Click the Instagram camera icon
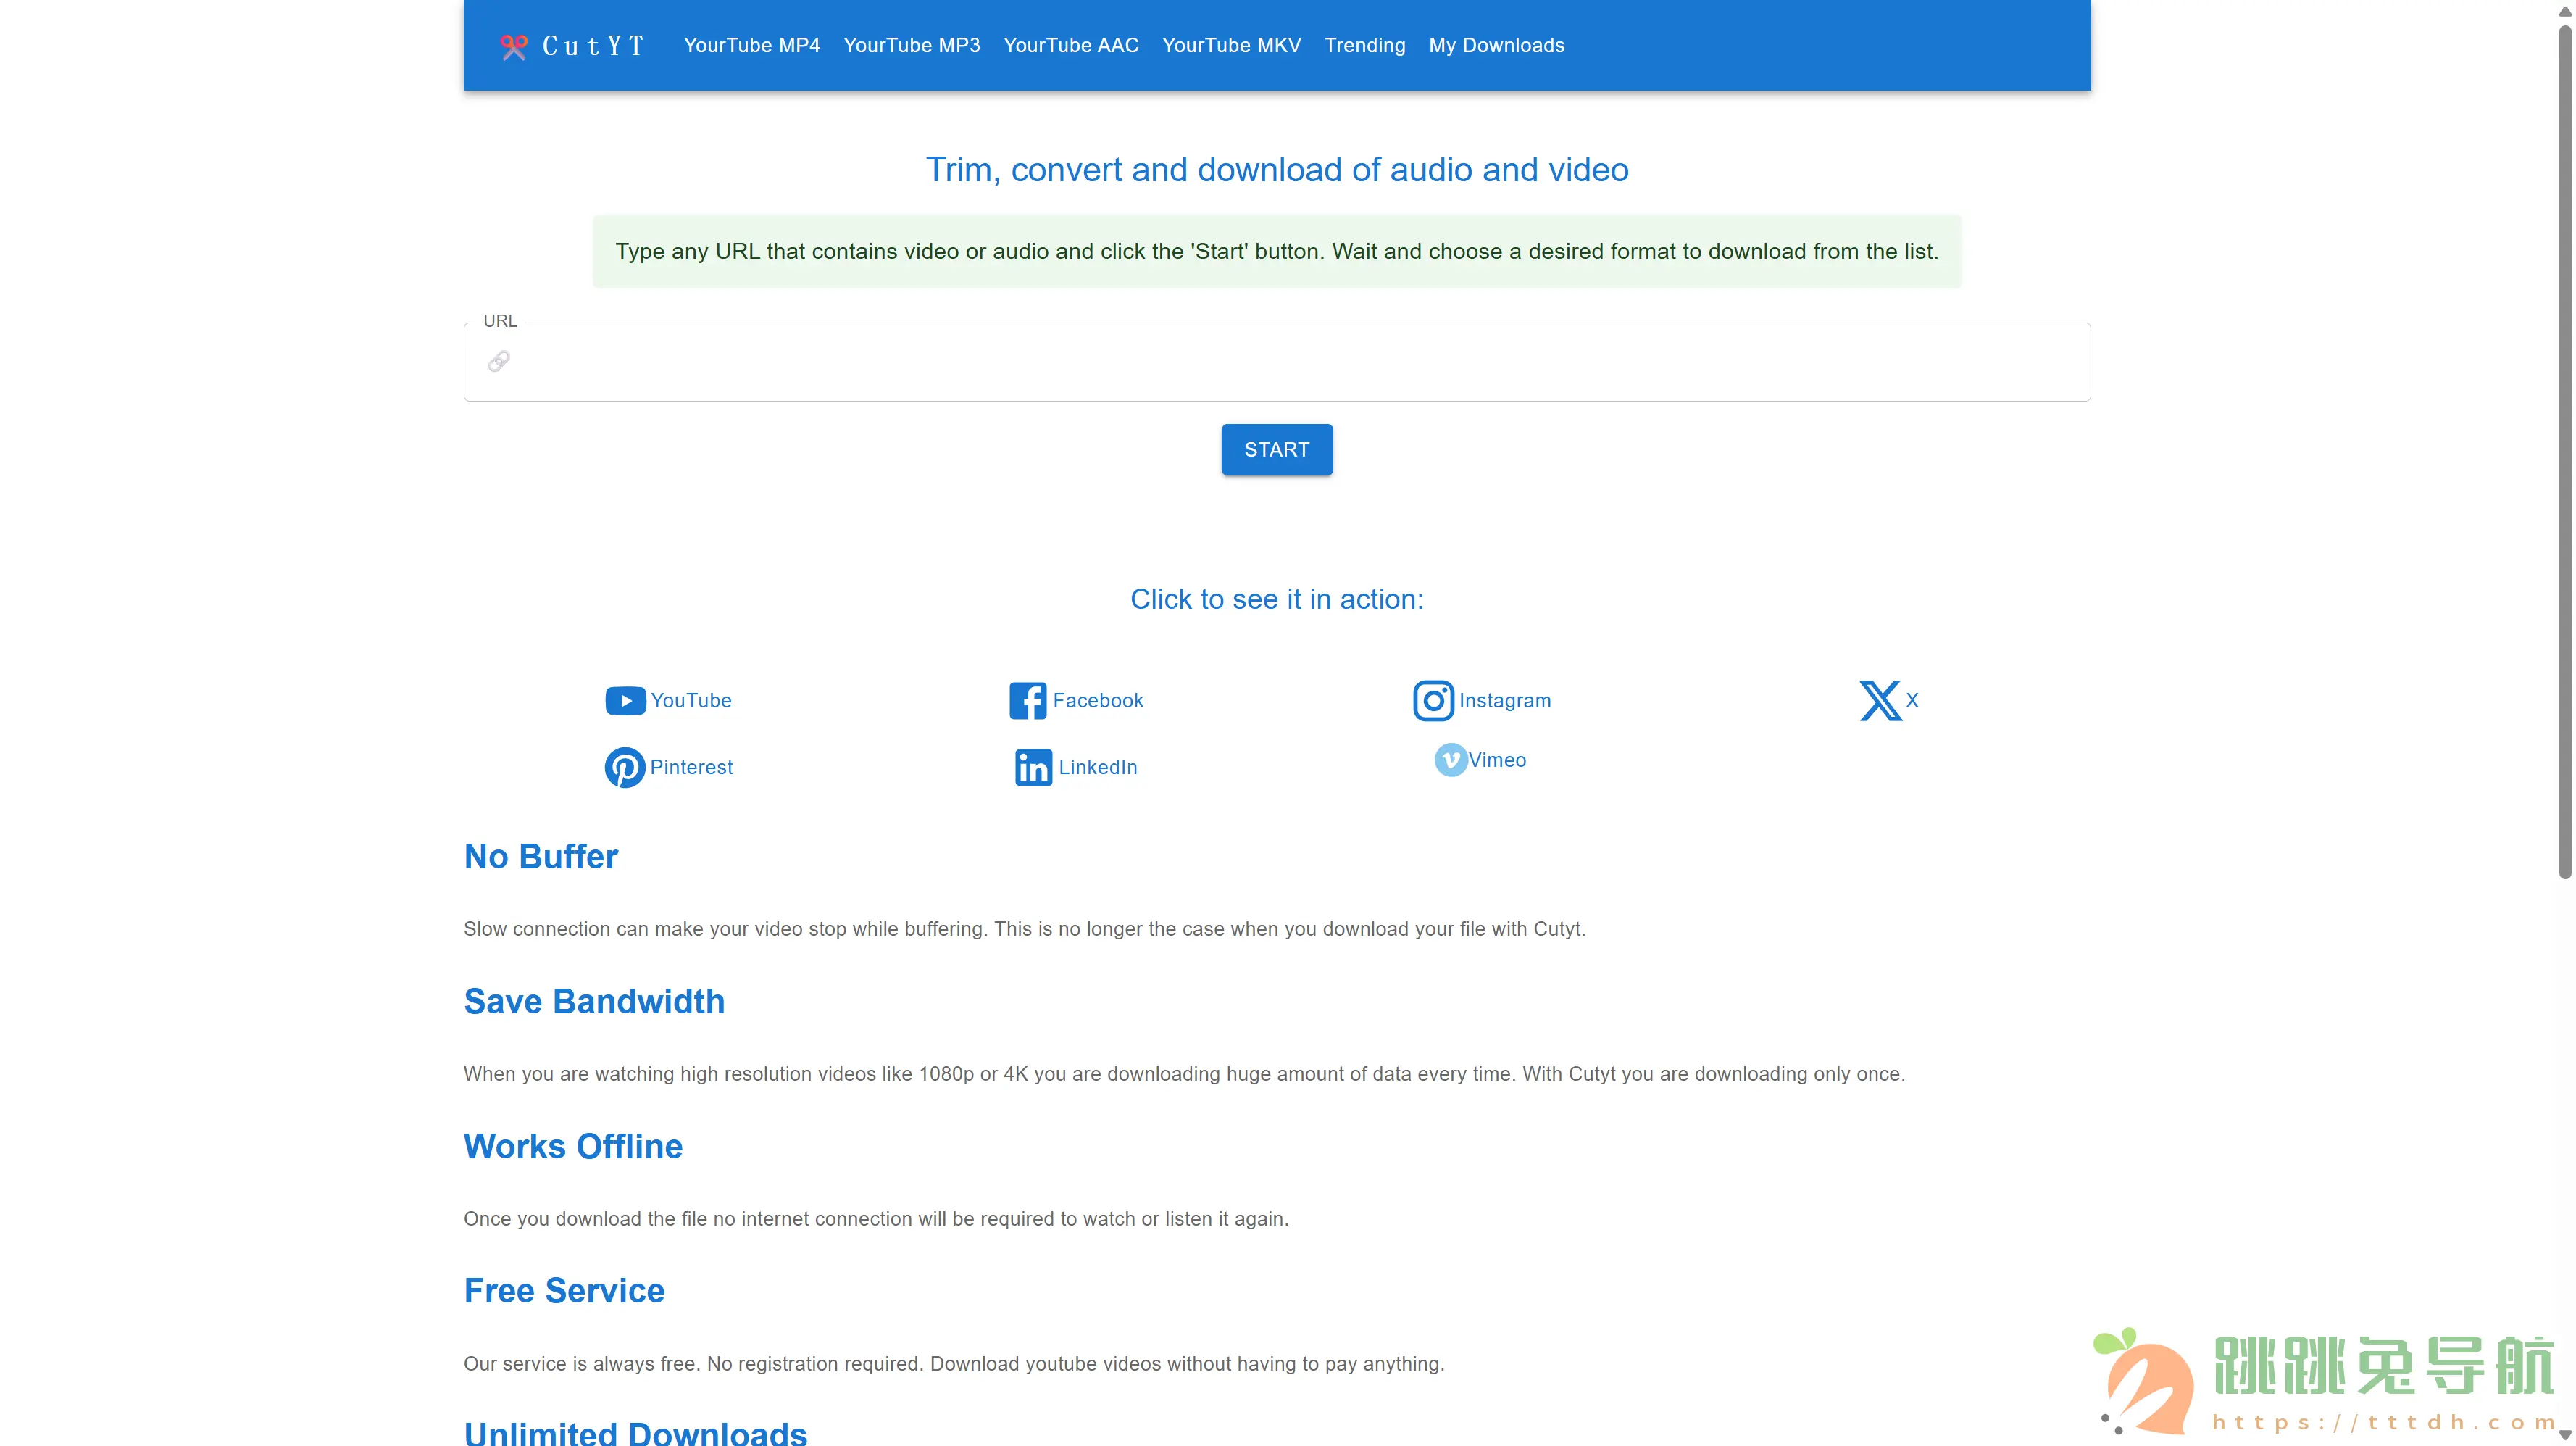The width and height of the screenshot is (2576, 1446). (1433, 701)
